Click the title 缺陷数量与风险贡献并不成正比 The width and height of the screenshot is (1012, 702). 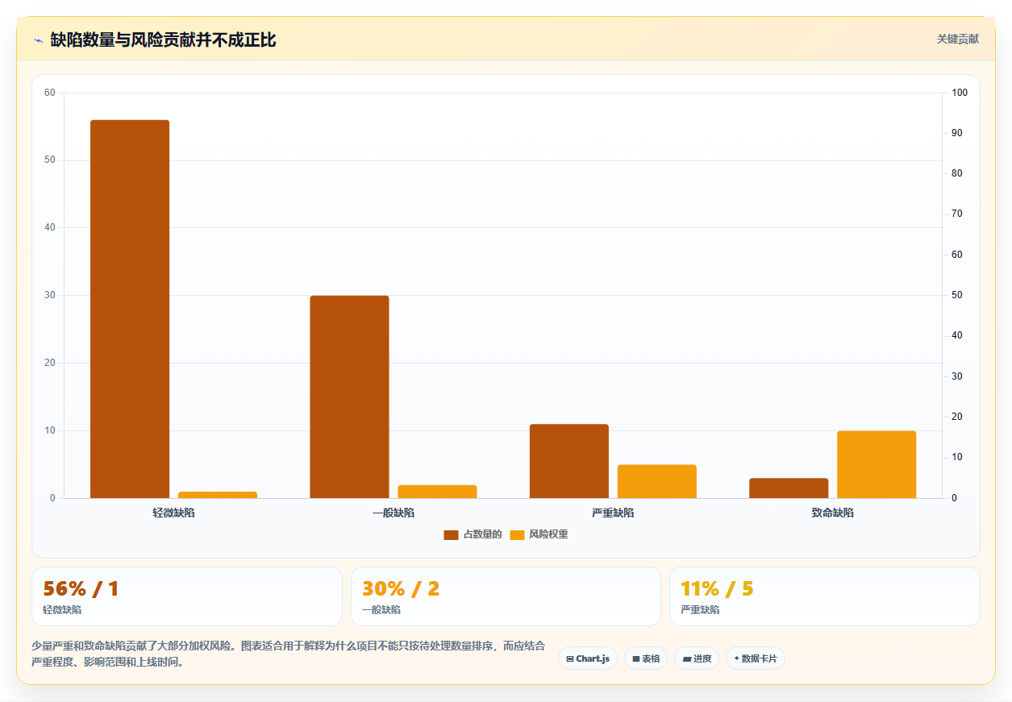(x=163, y=39)
